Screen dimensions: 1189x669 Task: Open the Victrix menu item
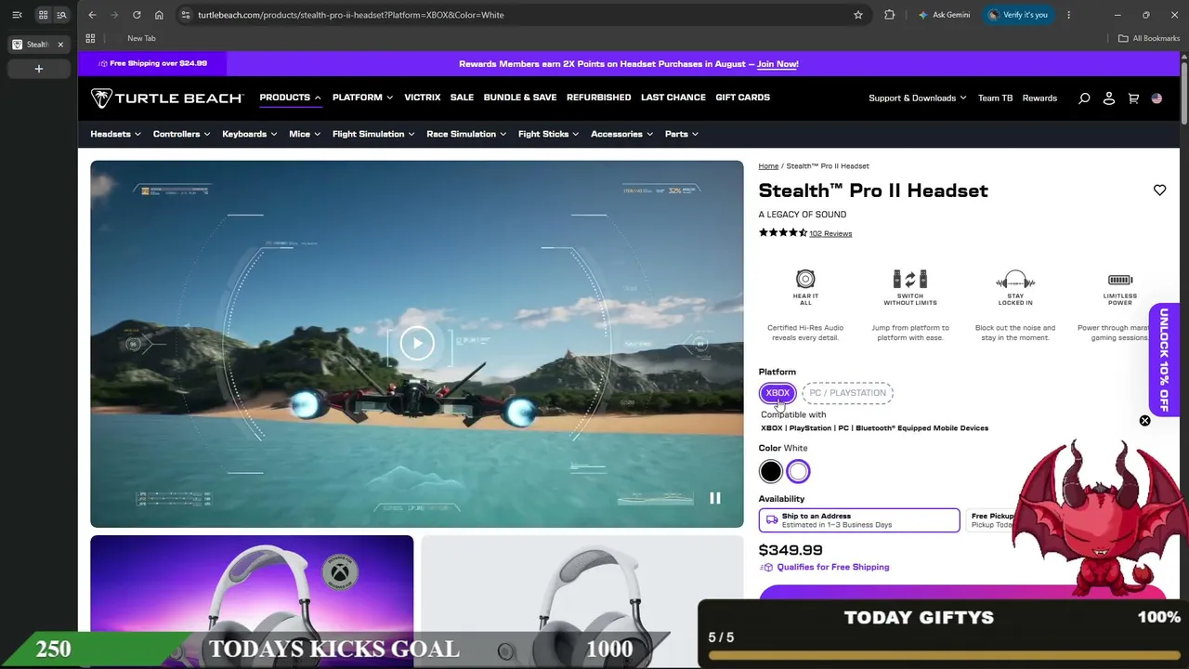click(422, 98)
